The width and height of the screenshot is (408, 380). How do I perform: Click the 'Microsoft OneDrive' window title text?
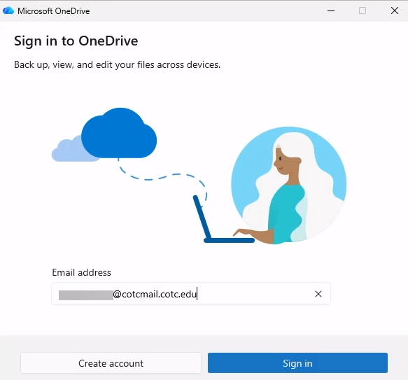(54, 11)
